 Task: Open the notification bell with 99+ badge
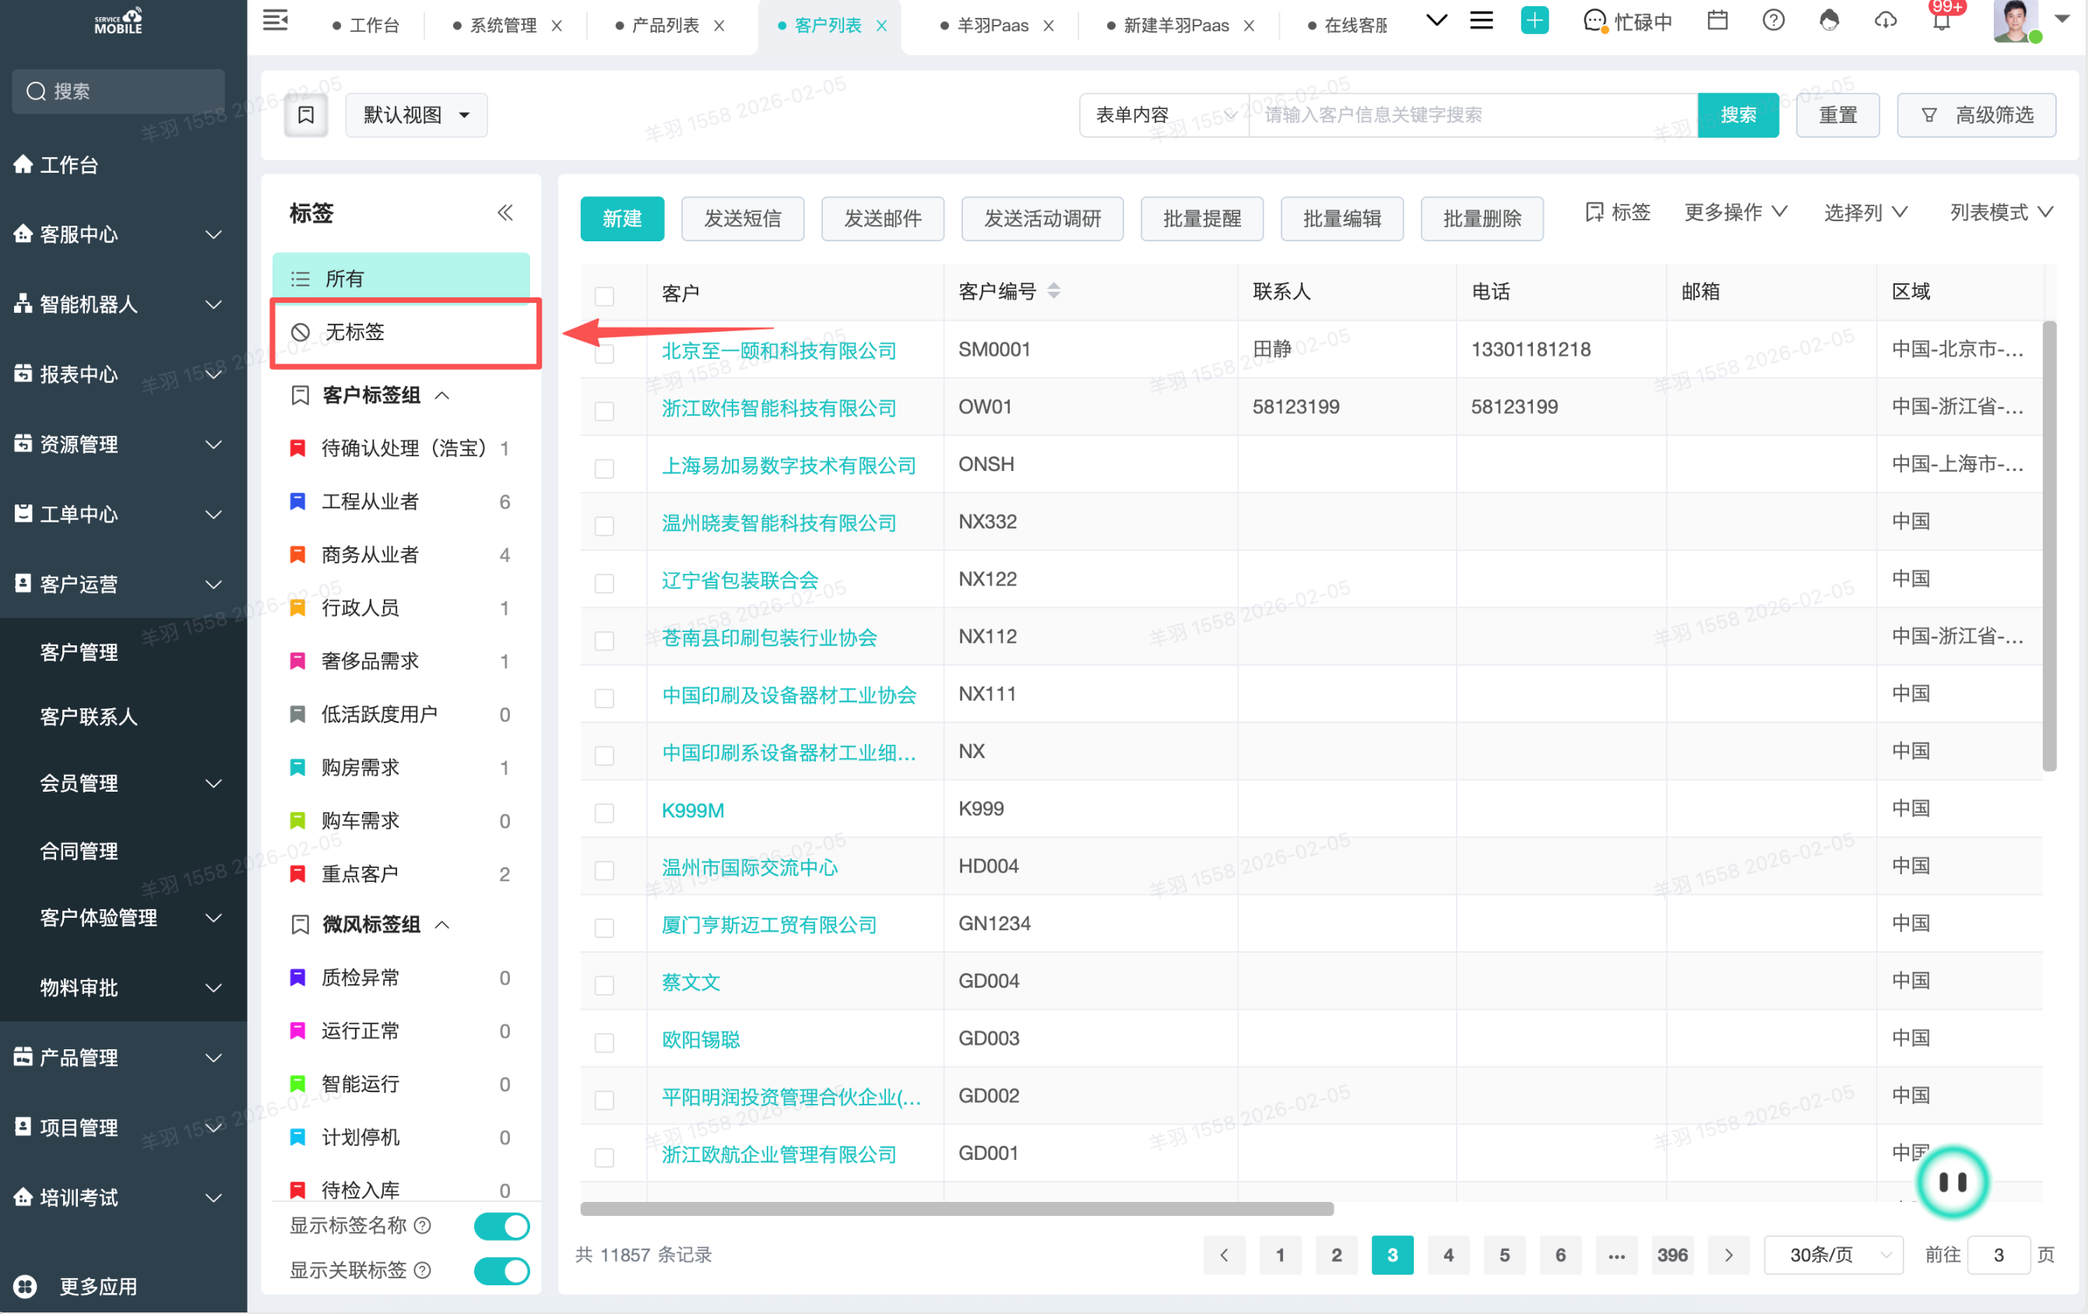[1942, 22]
